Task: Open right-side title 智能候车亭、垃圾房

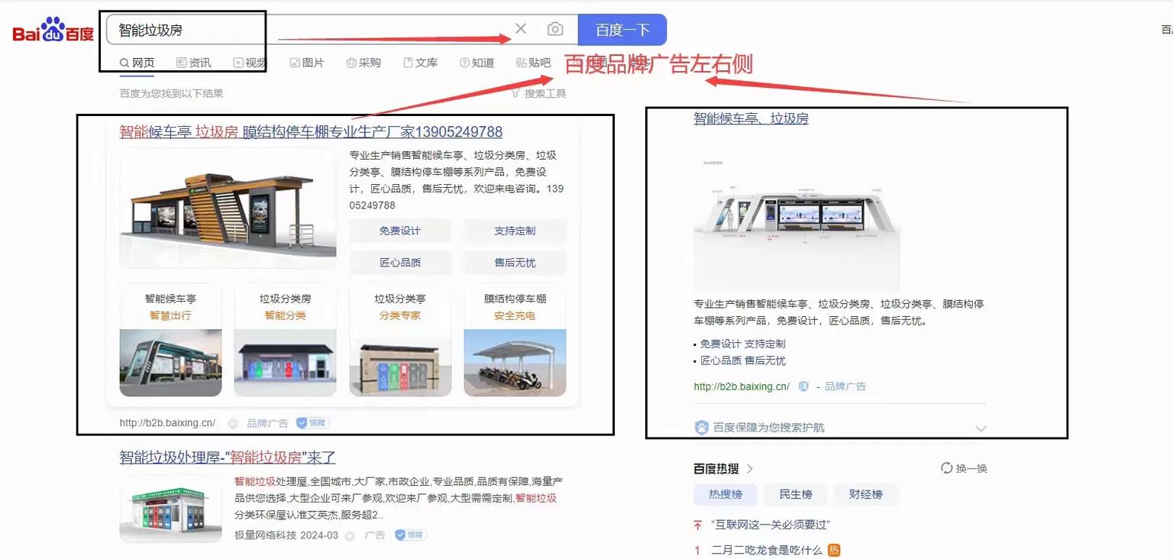Action: click(x=751, y=118)
